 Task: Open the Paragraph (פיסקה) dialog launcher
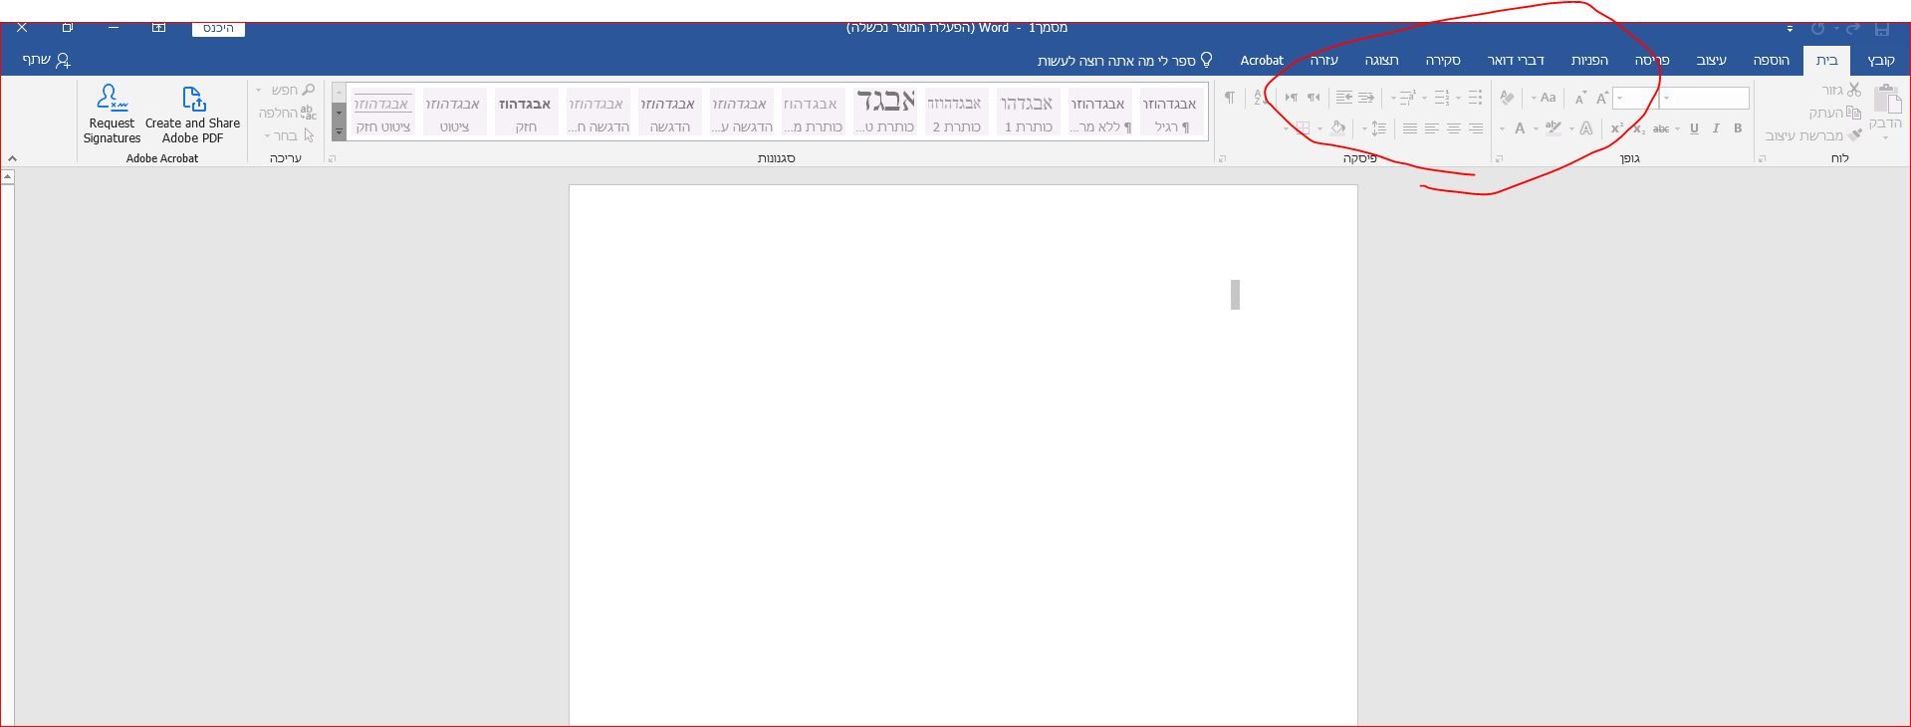click(x=1222, y=158)
